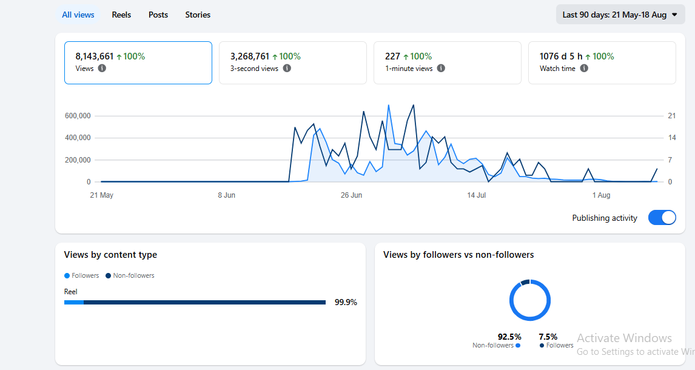Select the All views tab
This screenshot has height=370, width=695.
click(78, 15)
